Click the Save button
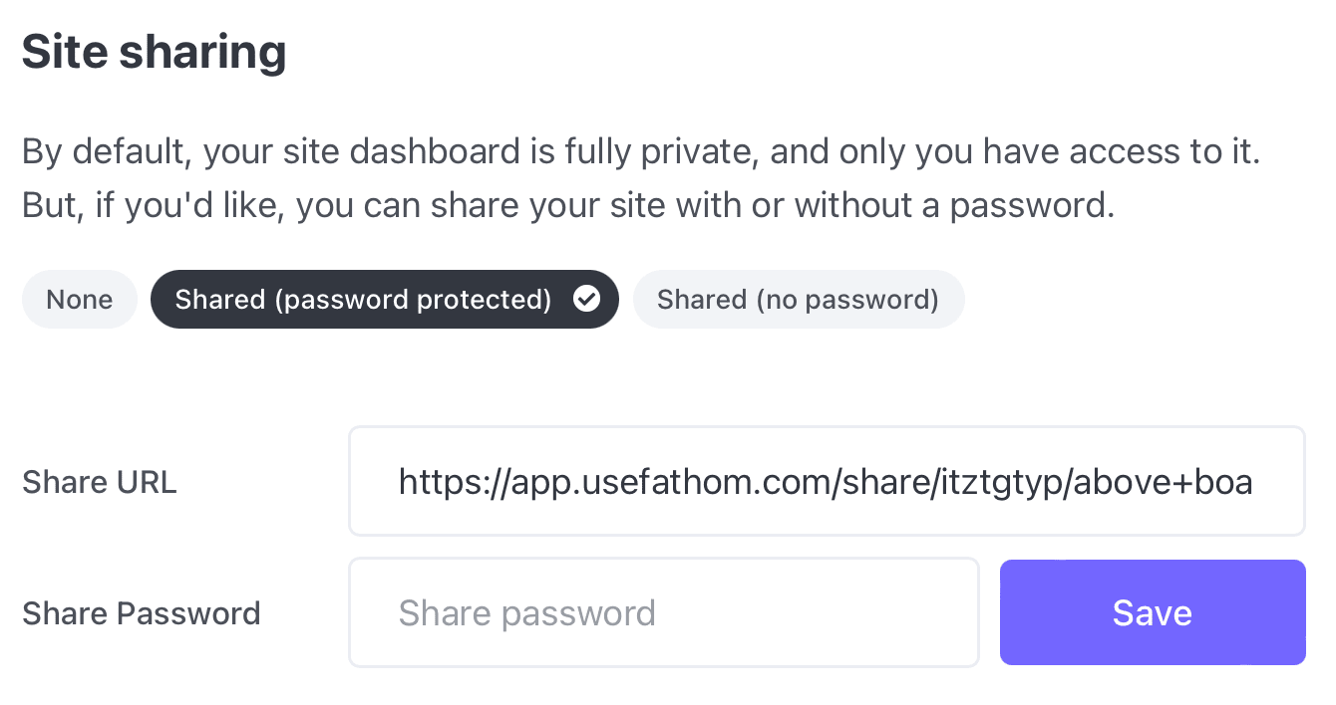Viewport: 1336px width, 705px height. coord(1152,612)
